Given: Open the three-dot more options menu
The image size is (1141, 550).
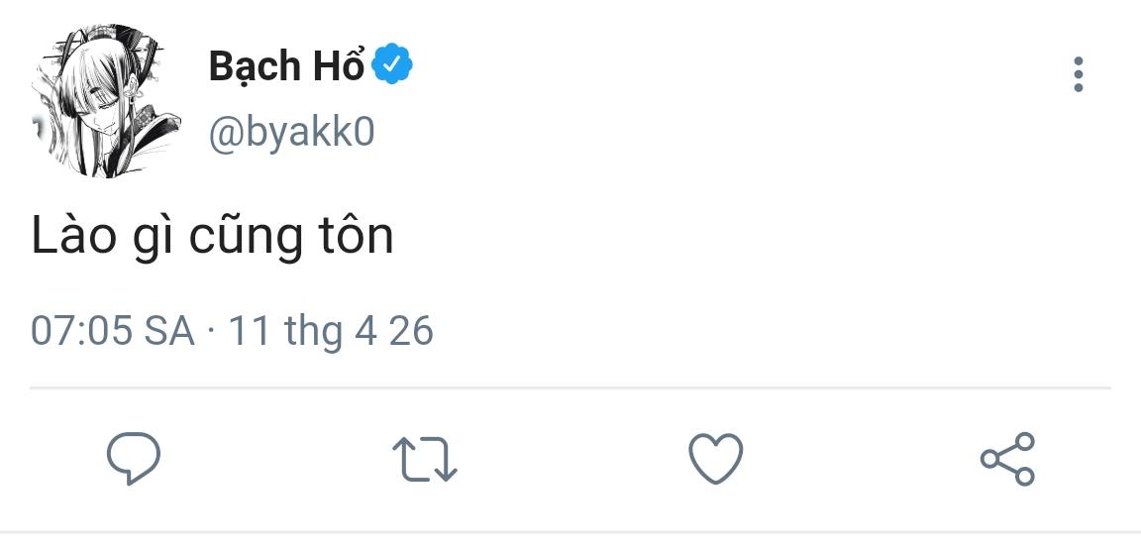Looking at the screenshot, I should tap(1079, 74).
